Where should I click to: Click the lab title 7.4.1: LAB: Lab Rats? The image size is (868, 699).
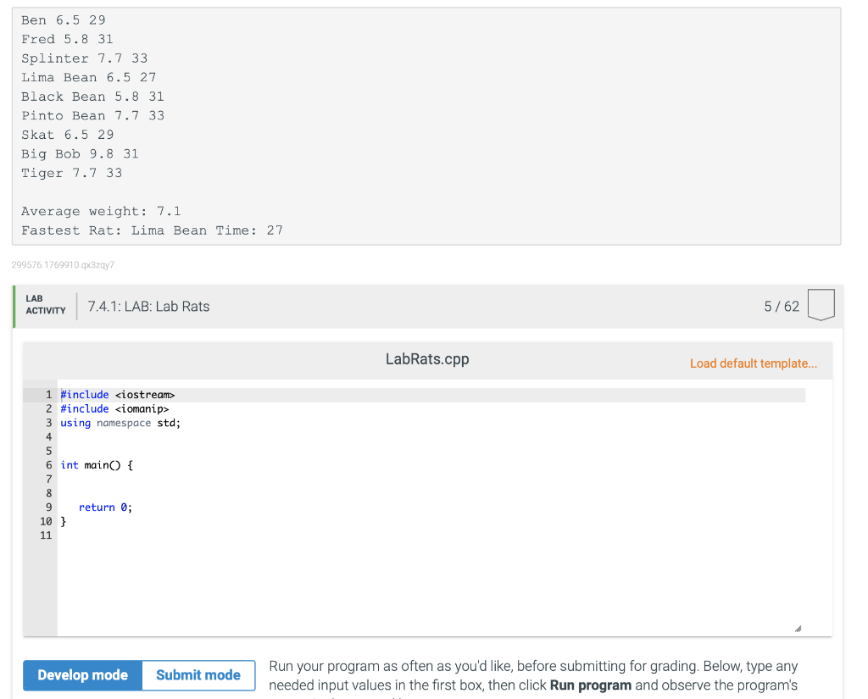(x=147, y=306)
